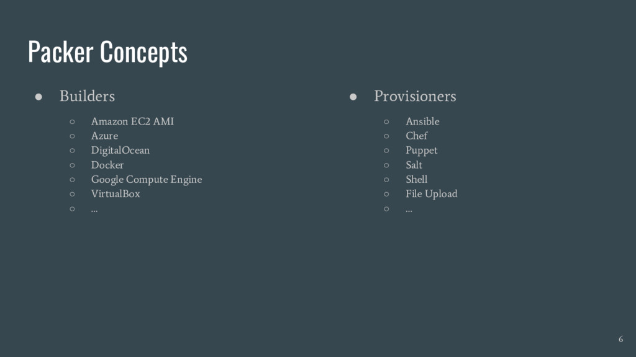Click Google Compute Engine text
The image size is (636, 357).
tap(147, 180)
